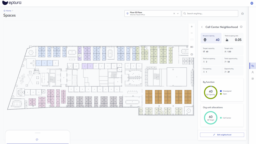The width and height of the screenshot is (256, 144).
Task: Fit floor plan to screen
Action: [x=192, y=40]
